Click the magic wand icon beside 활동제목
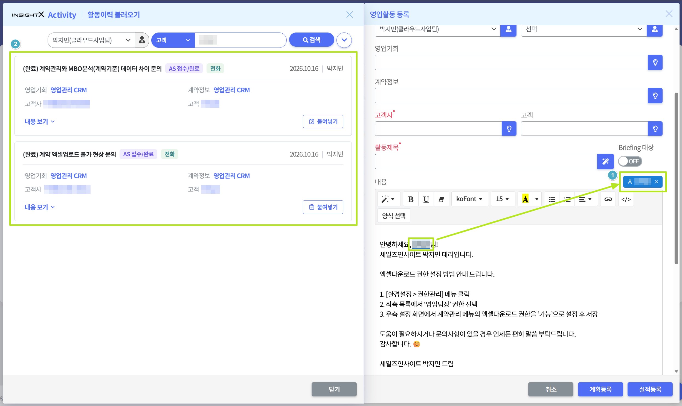 coord(605,161)
